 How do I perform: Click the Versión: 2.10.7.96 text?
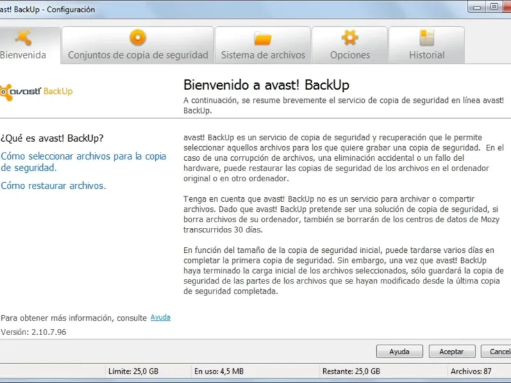[34, 332]
